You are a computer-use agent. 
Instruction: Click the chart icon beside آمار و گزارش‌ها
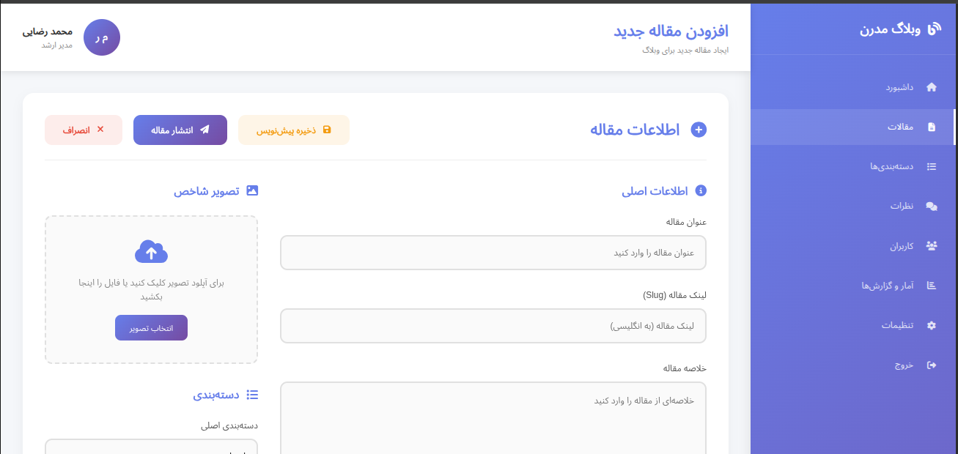click(x=932, y=286)
